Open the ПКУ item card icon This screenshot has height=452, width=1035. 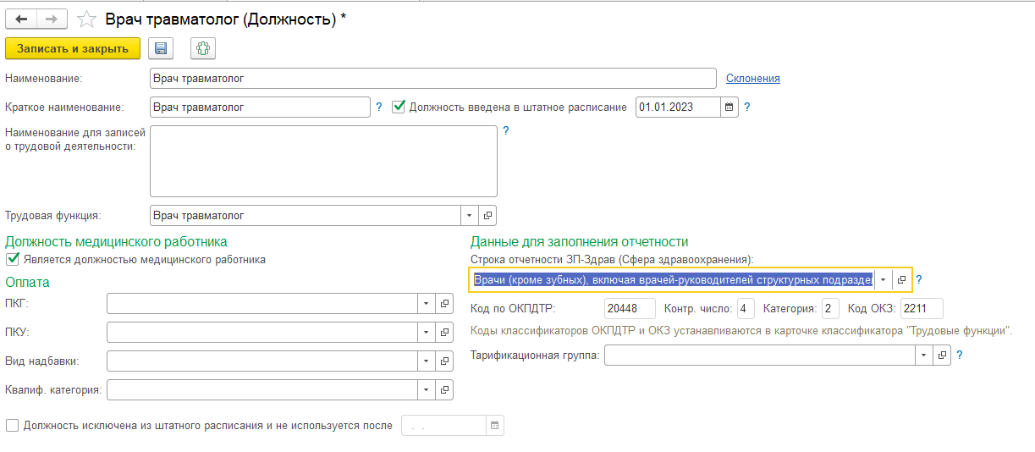point(444,332)
